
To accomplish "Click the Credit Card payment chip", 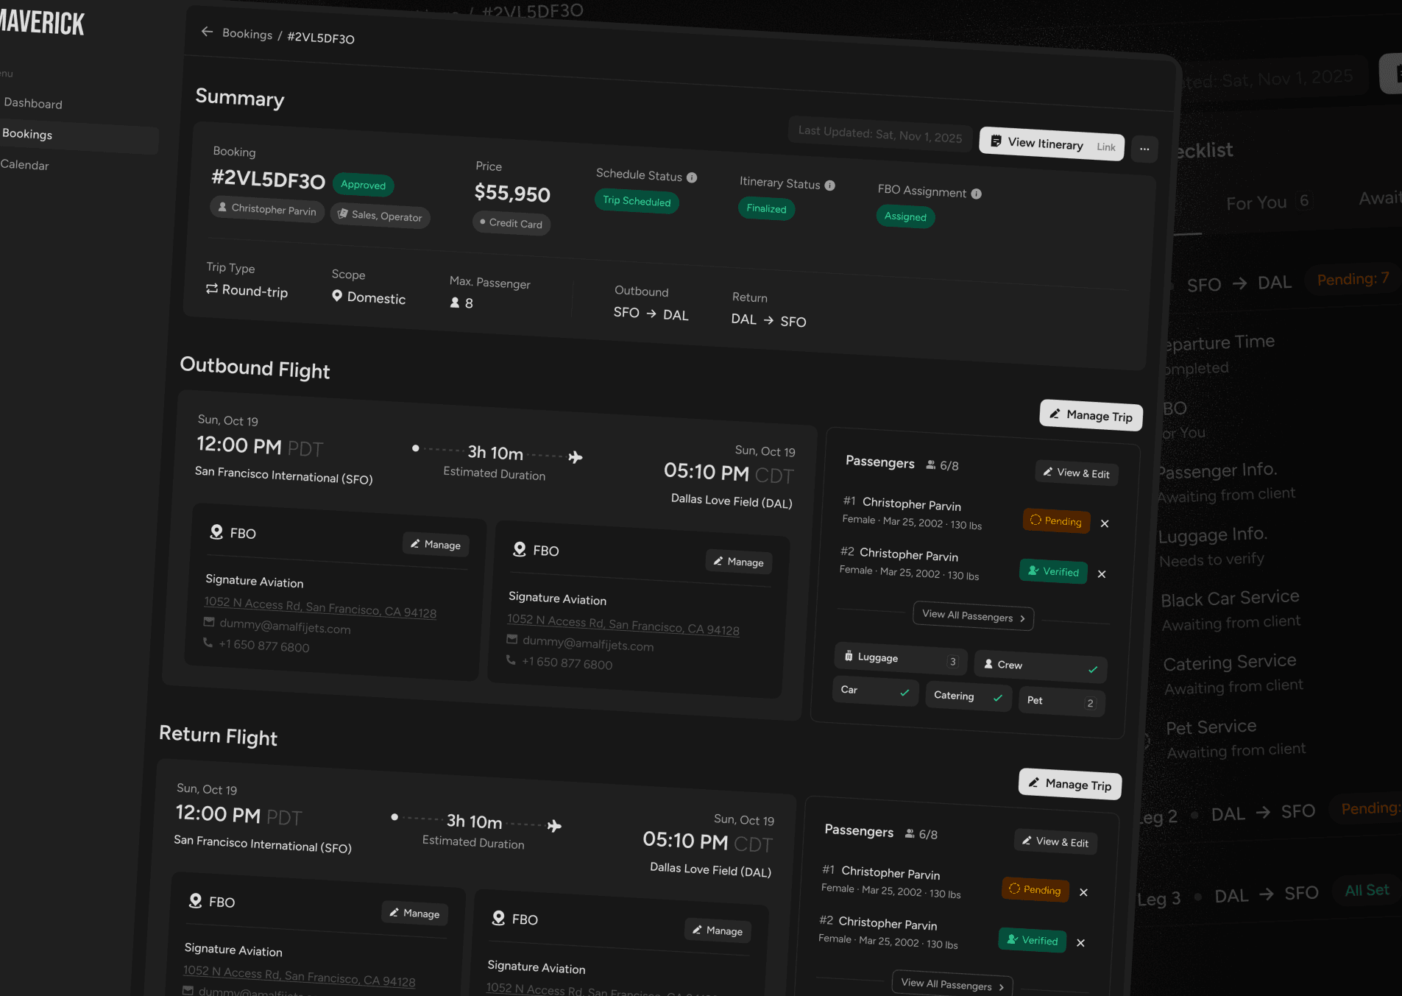I will point(511,223).
